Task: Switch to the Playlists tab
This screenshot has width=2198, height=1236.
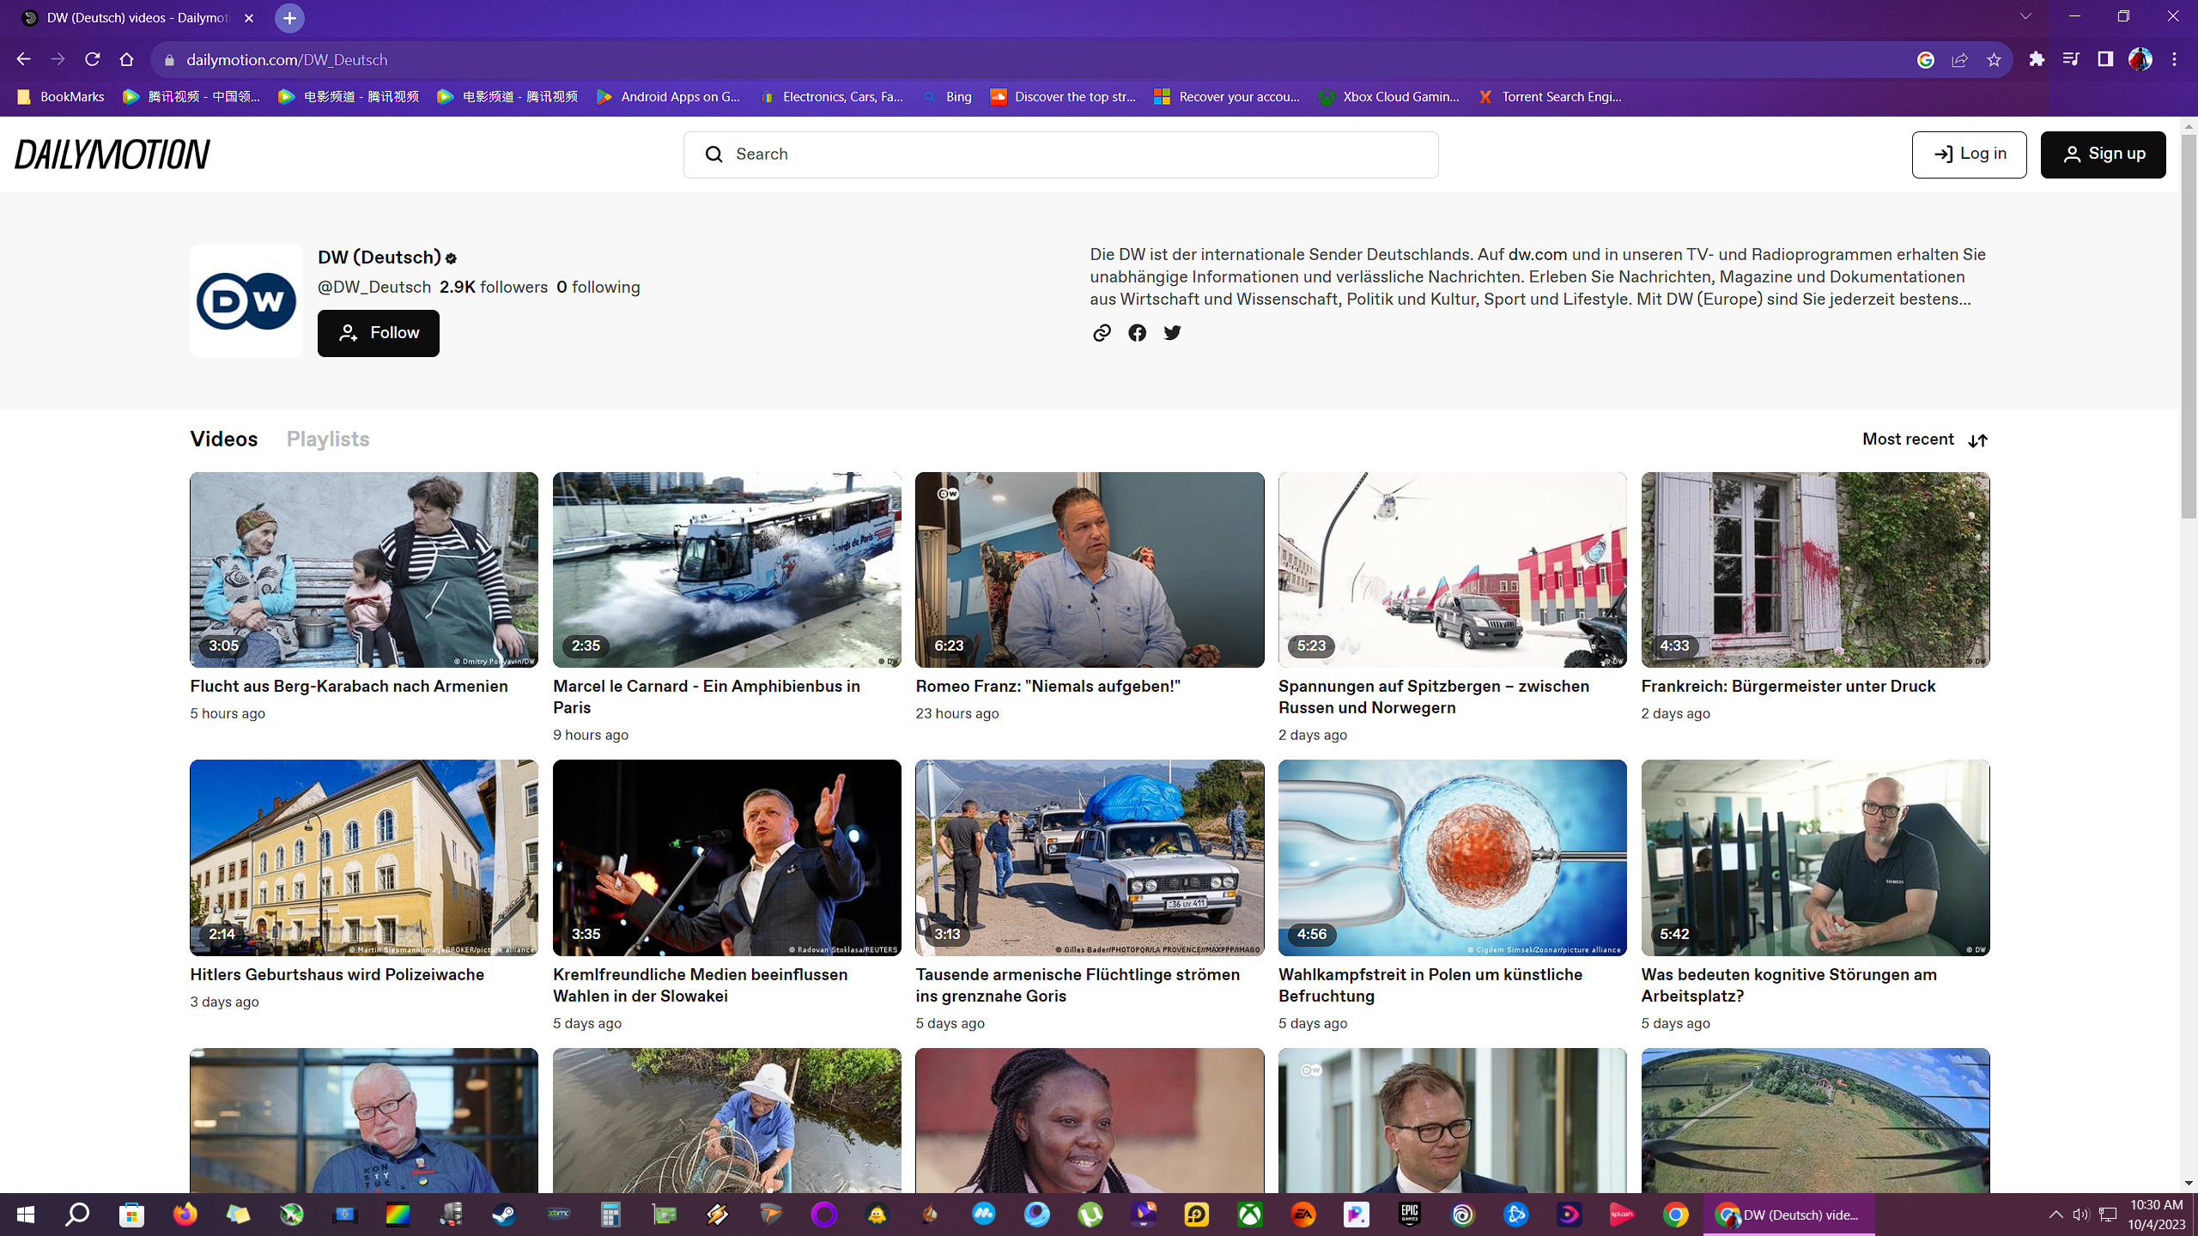Action: coord(328,438)
